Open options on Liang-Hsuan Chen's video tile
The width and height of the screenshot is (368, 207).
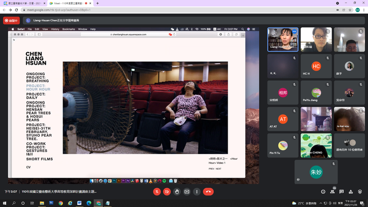(x=294, y=32)
